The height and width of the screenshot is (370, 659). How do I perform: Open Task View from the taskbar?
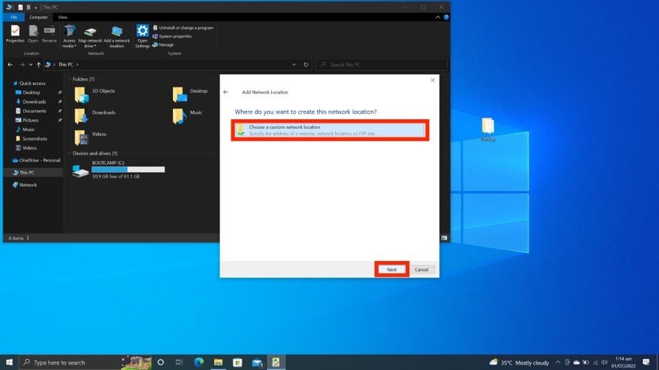tap(179, 362)
